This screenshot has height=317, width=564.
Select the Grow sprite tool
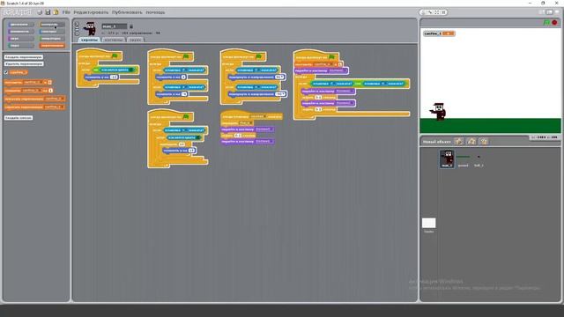coord(437,12)
